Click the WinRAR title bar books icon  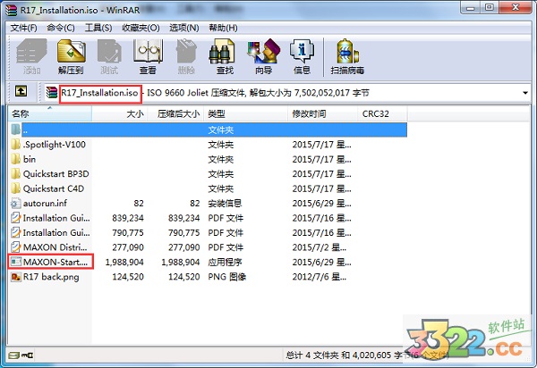[x=11, y=10]
